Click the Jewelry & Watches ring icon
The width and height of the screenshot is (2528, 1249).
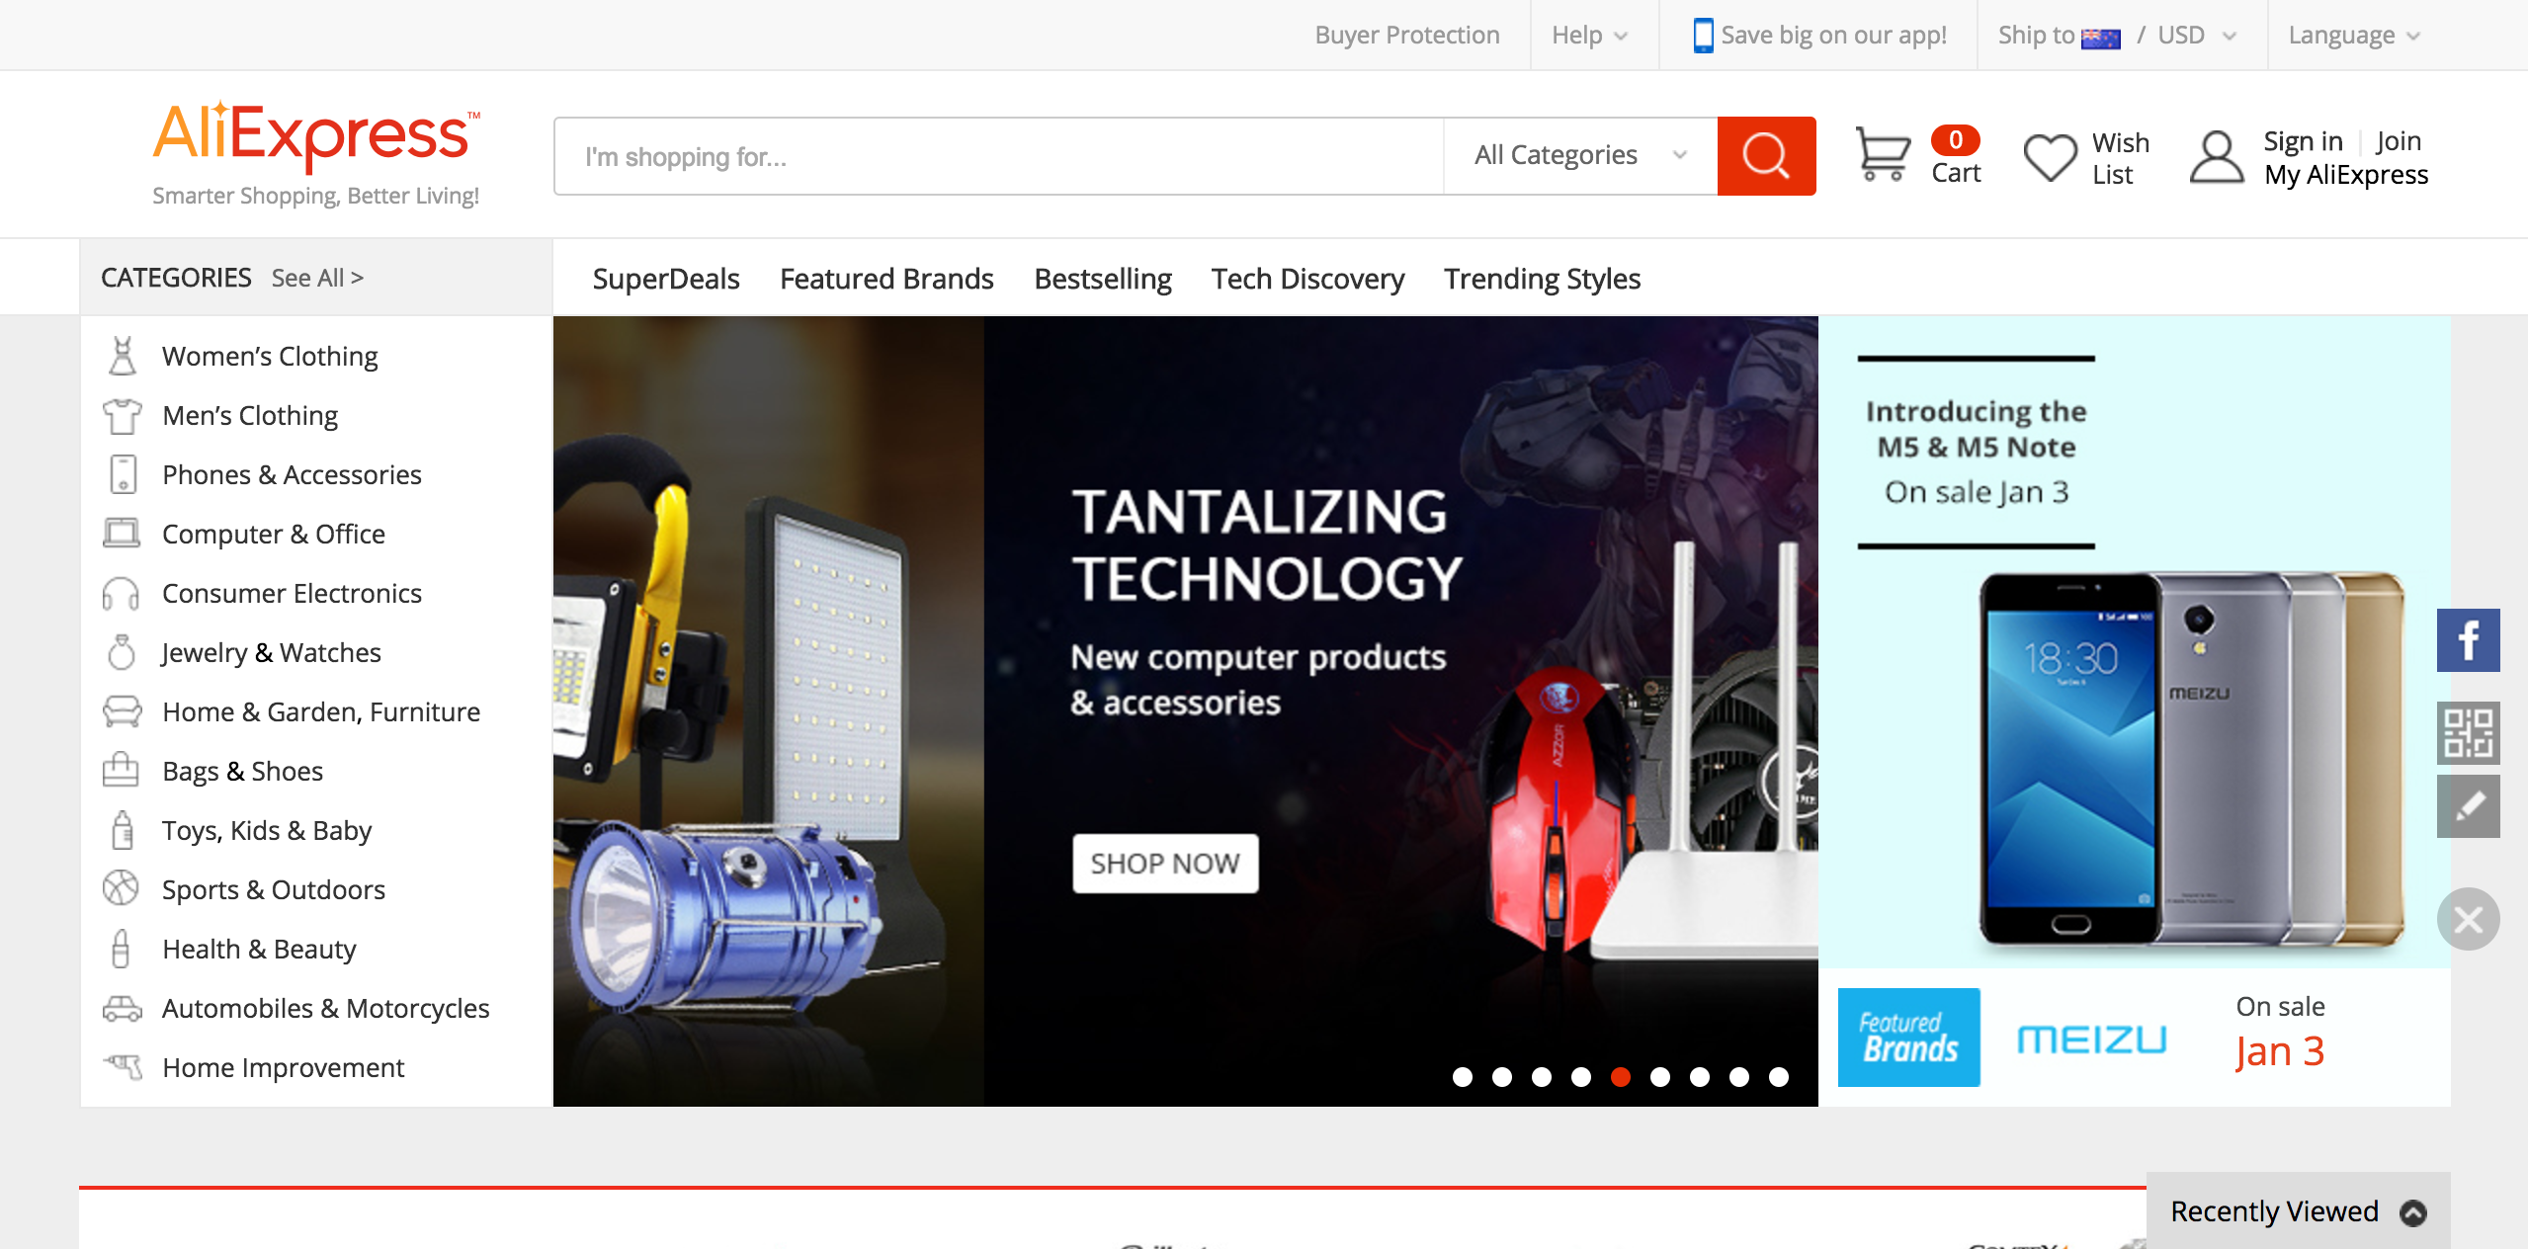pyautogui.click(x=122, y=652)
